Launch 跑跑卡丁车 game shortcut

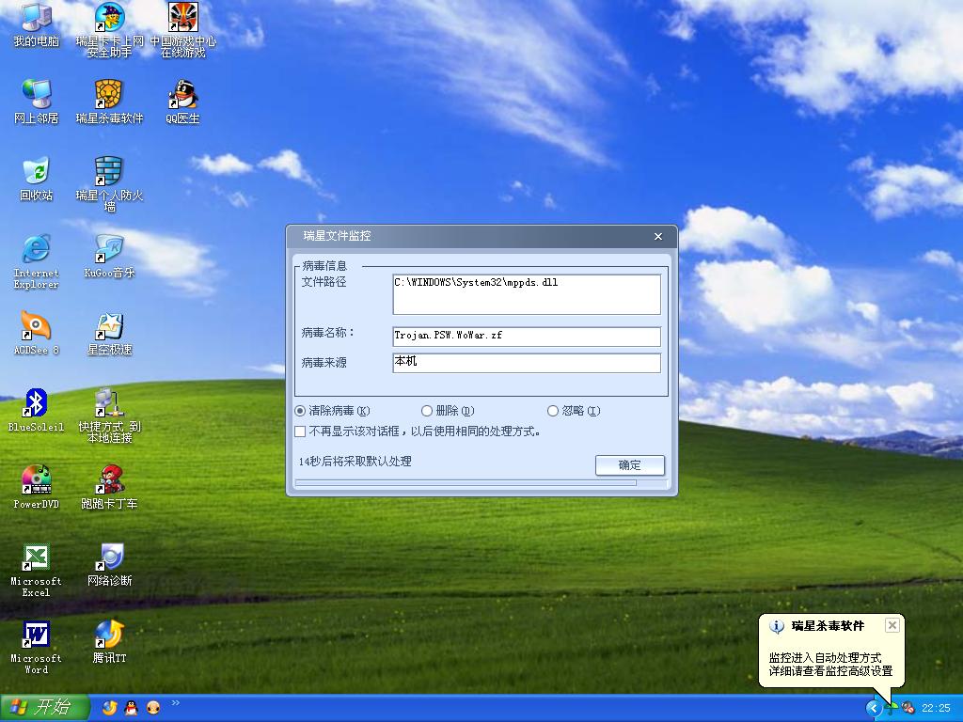click(109, 488)
